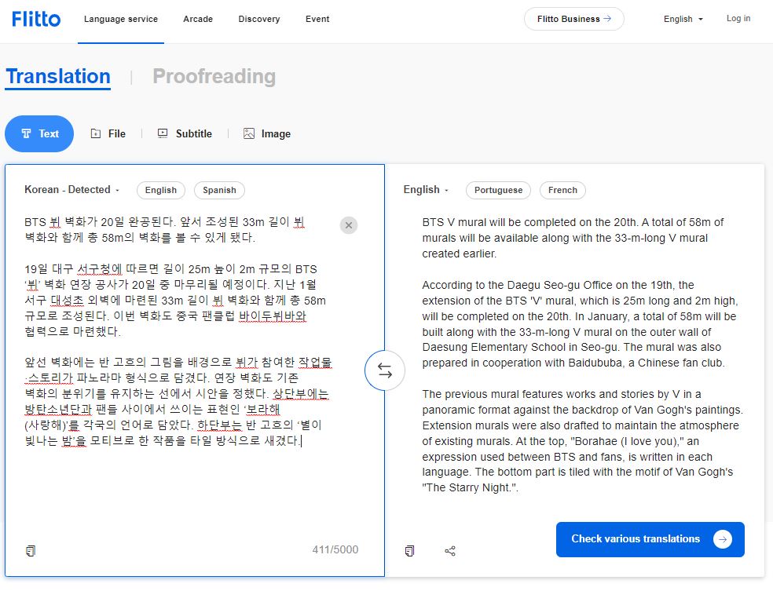Copy the English translated text
Screen dimensions: 773x591
coord(409,551)
